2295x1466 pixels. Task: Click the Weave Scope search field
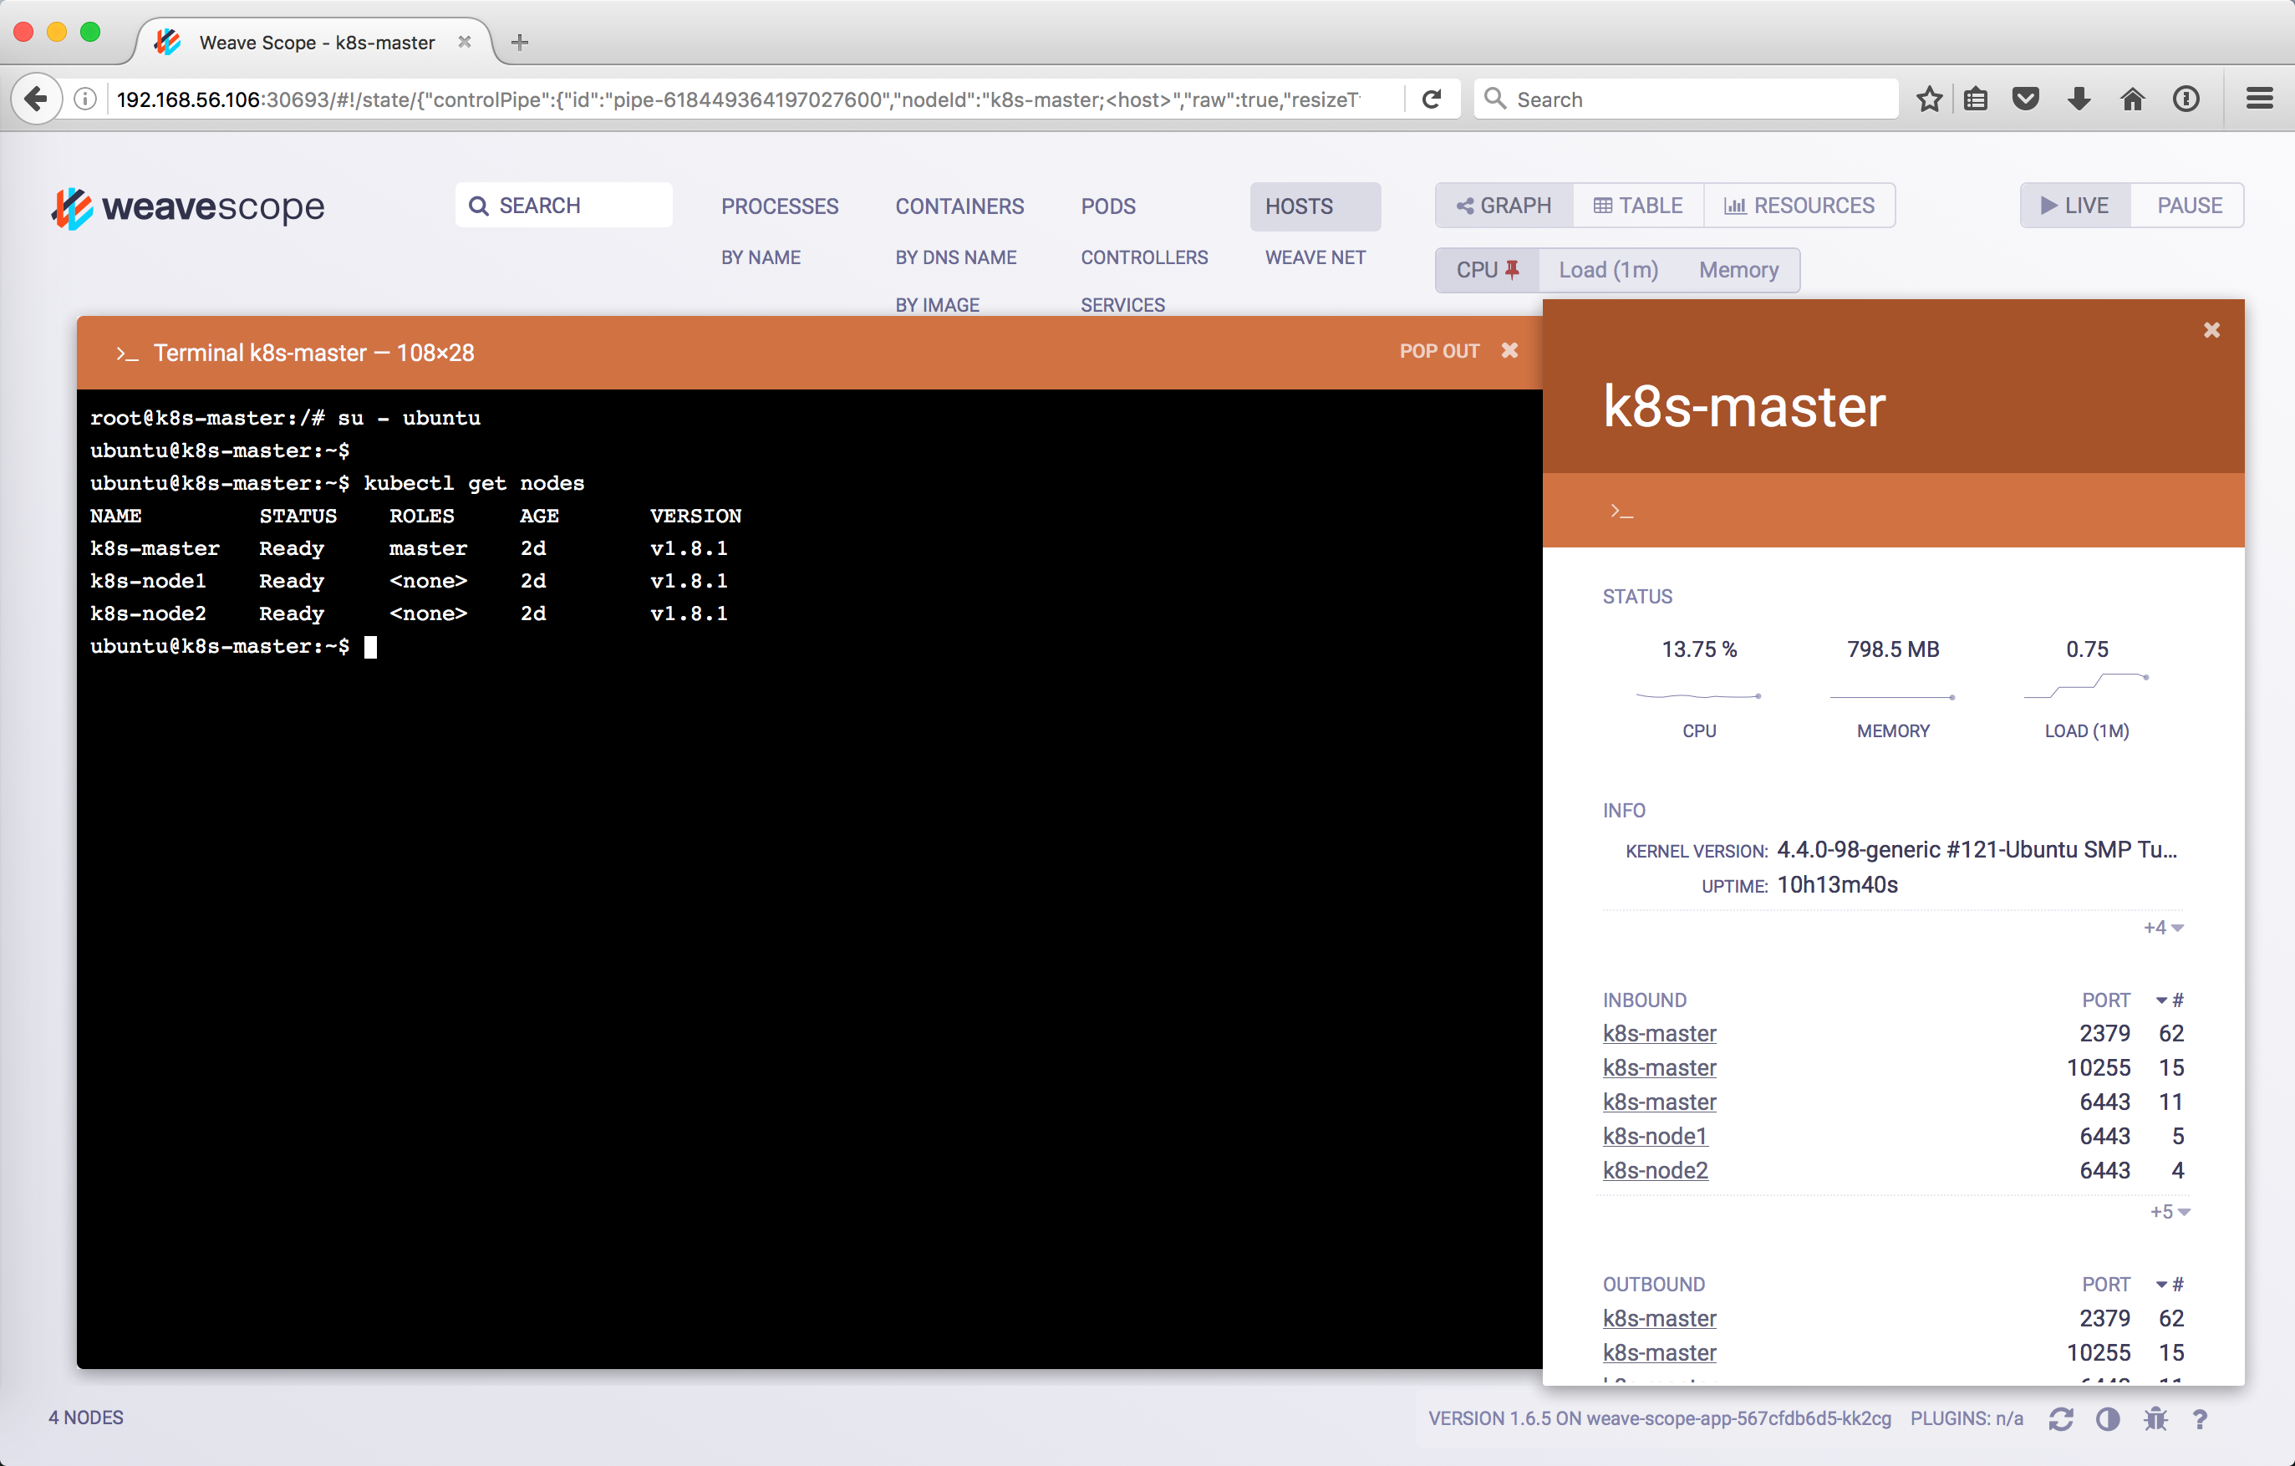coord(563,206)
